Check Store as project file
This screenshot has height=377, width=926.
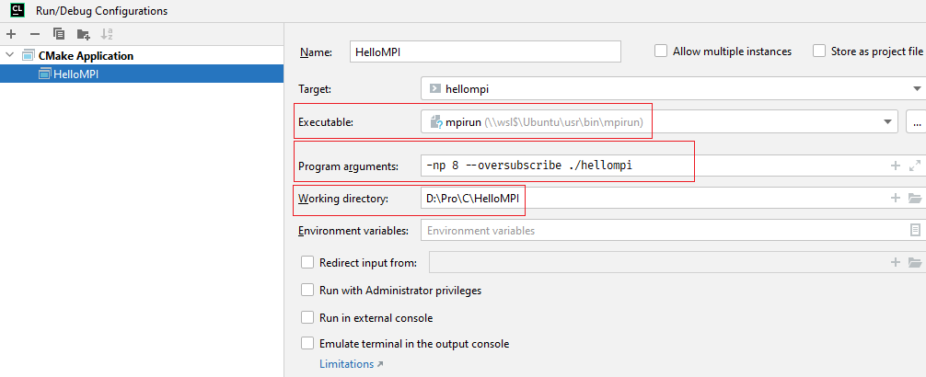pos(819,51)
